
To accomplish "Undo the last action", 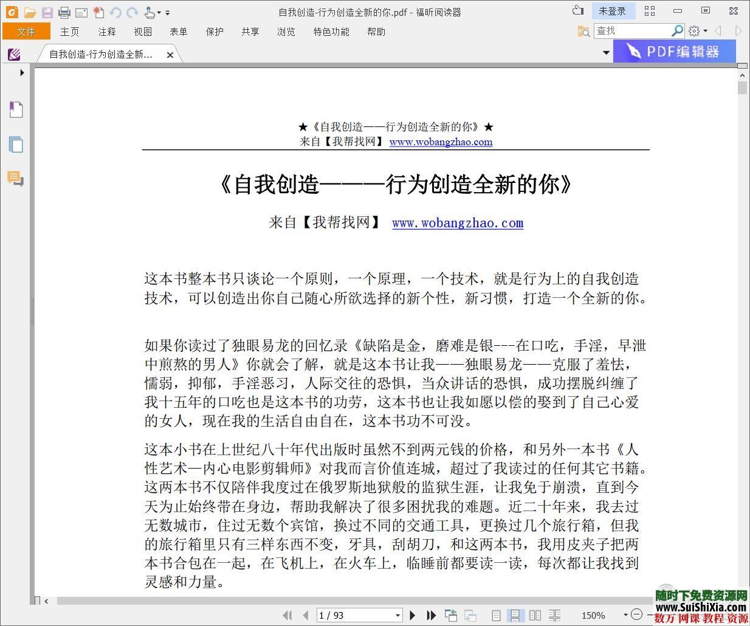I will (115, 11).
